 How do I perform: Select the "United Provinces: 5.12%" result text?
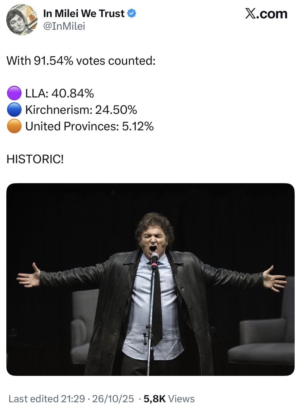[89, 126]
